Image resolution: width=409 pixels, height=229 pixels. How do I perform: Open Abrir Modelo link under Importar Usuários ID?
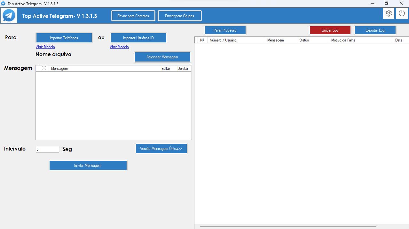point(119,47)
